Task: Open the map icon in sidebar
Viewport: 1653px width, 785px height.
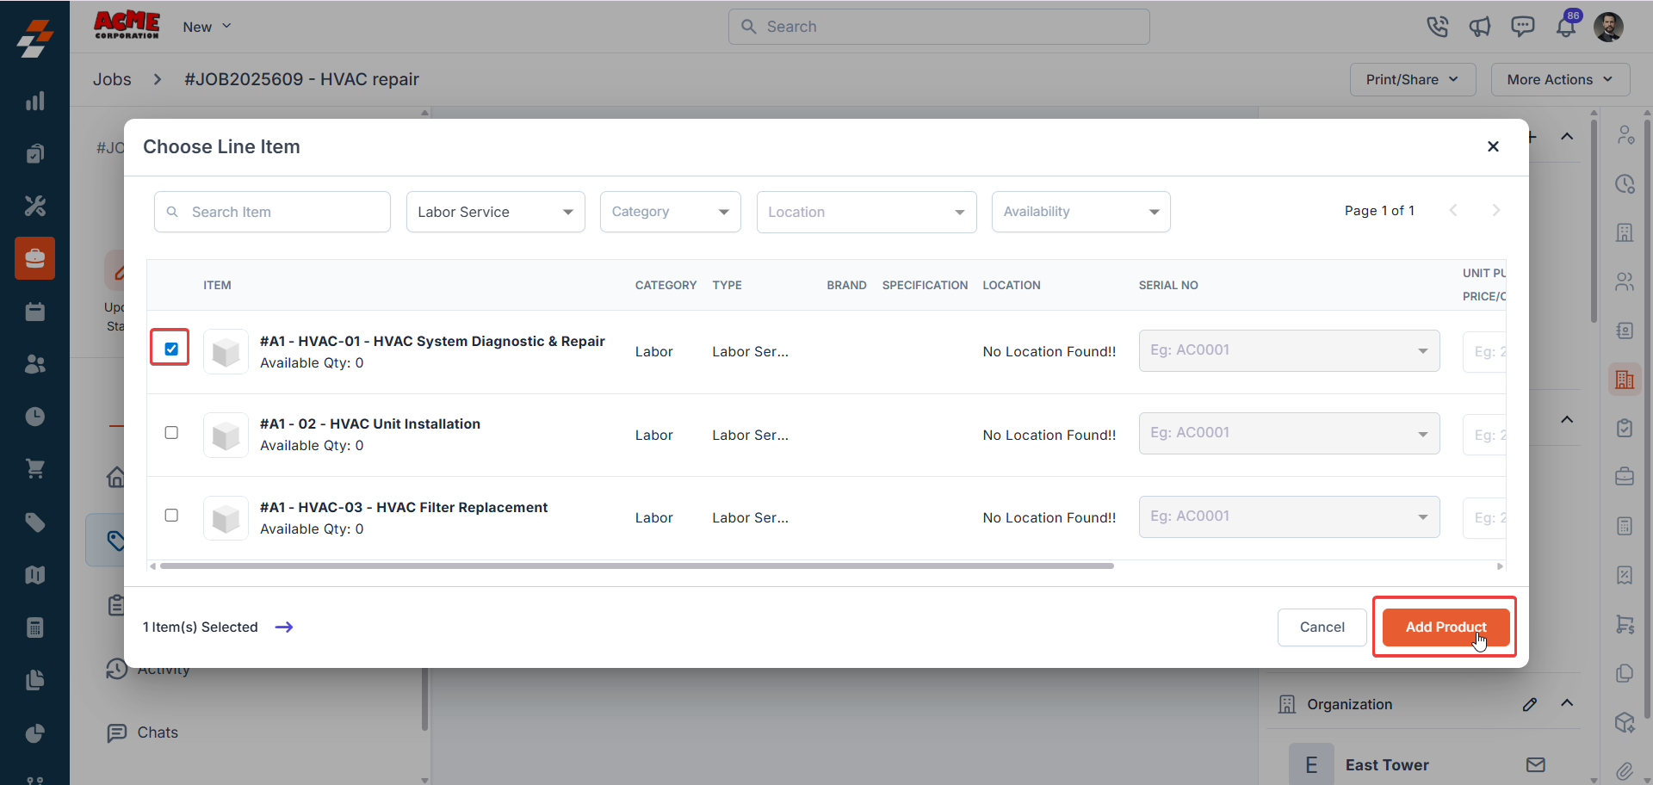Action: coord(34,575)
